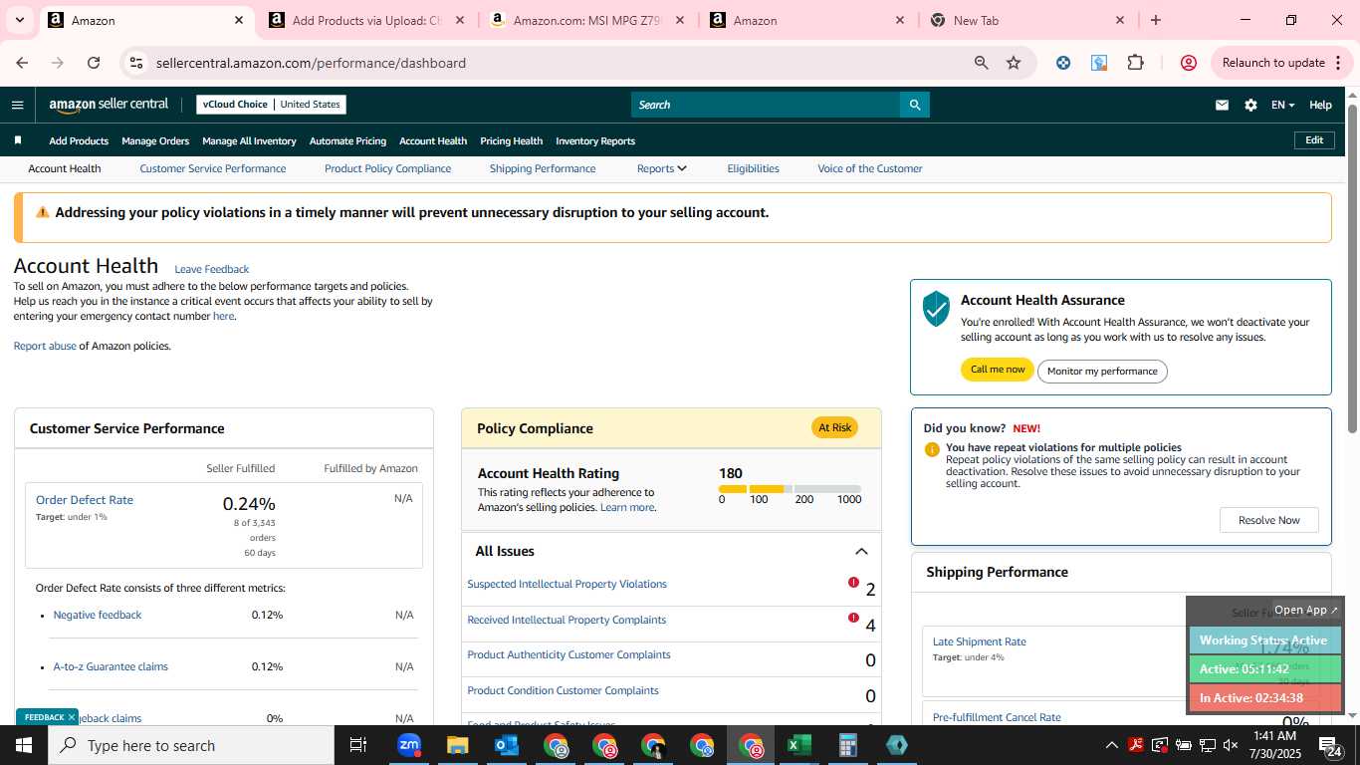Reload the page
The width and height of the screenshot is (1360, 765).
[x=94, y=63]
